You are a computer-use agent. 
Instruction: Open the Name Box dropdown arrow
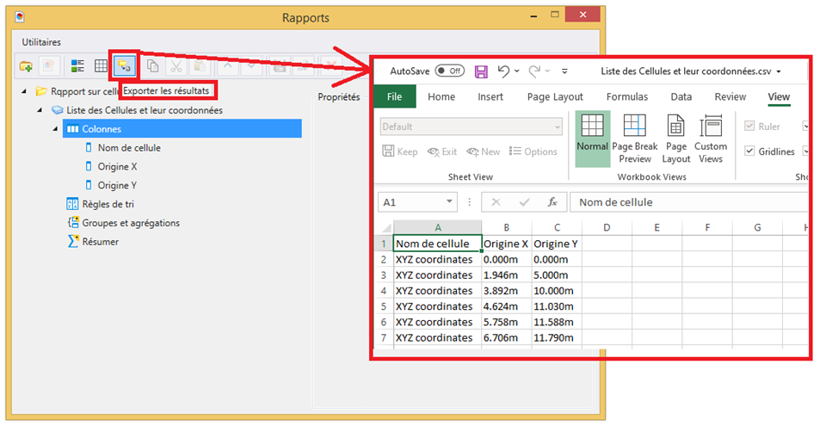(x=449, y=201)
